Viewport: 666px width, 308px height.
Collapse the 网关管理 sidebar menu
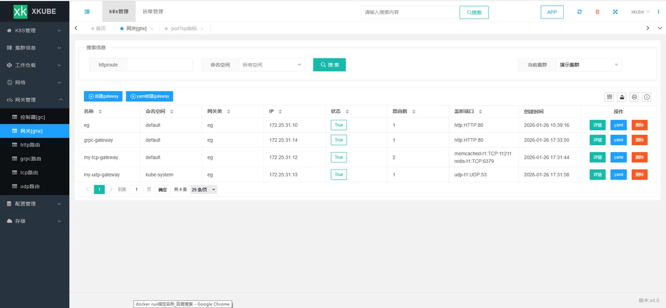[35, 100]
